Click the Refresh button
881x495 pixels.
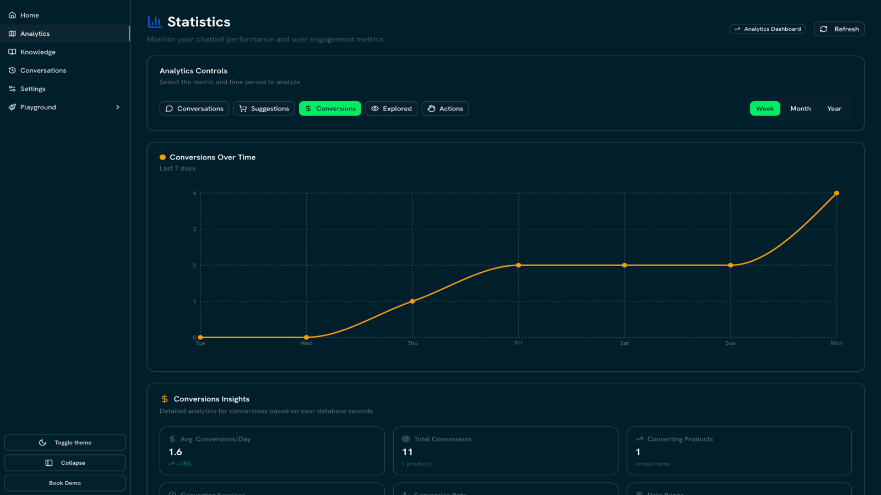coord(839,29)
